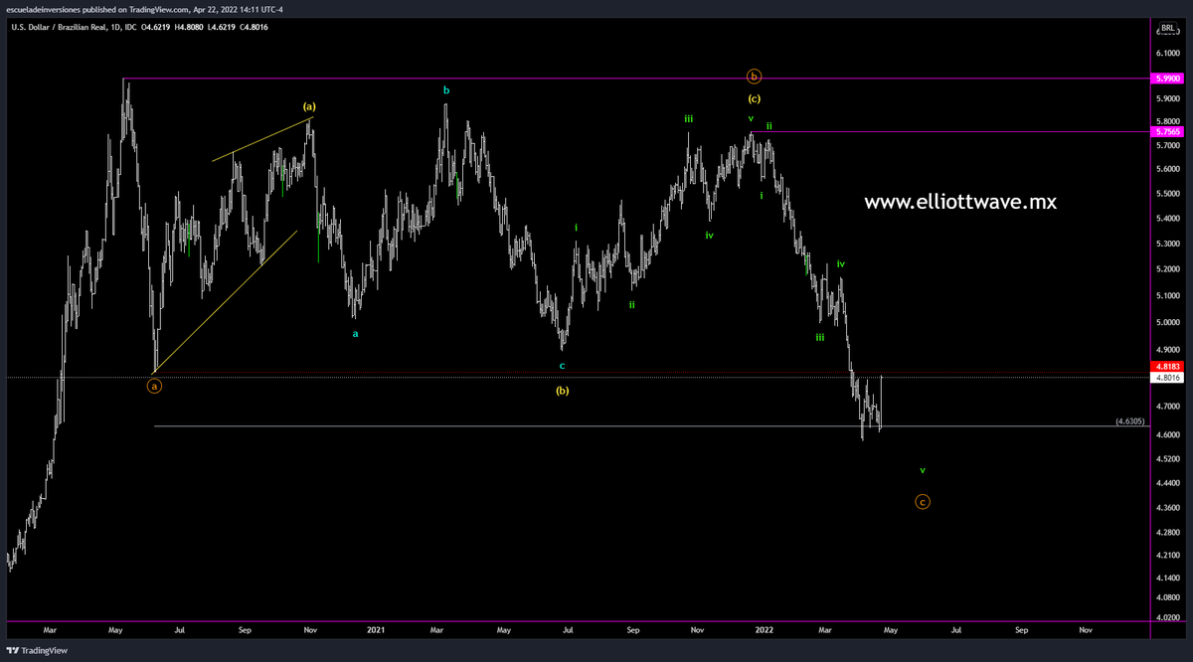This screenshot has width=1193, height=662.
Task: Select the upper yellow wedge trendline
Action: pyautogui.click(x=262, y=139)
